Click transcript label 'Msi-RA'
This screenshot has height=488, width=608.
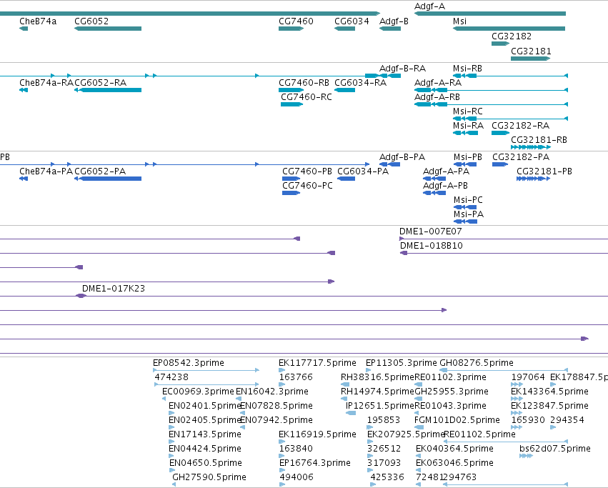click(469, 126)
